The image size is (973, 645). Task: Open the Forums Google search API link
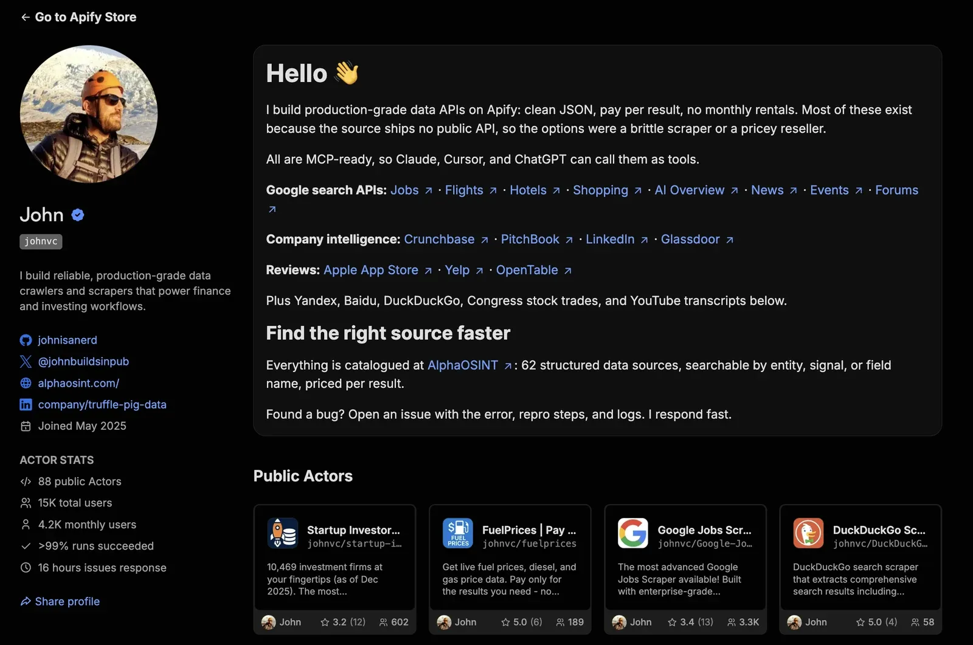click(896, 190)
